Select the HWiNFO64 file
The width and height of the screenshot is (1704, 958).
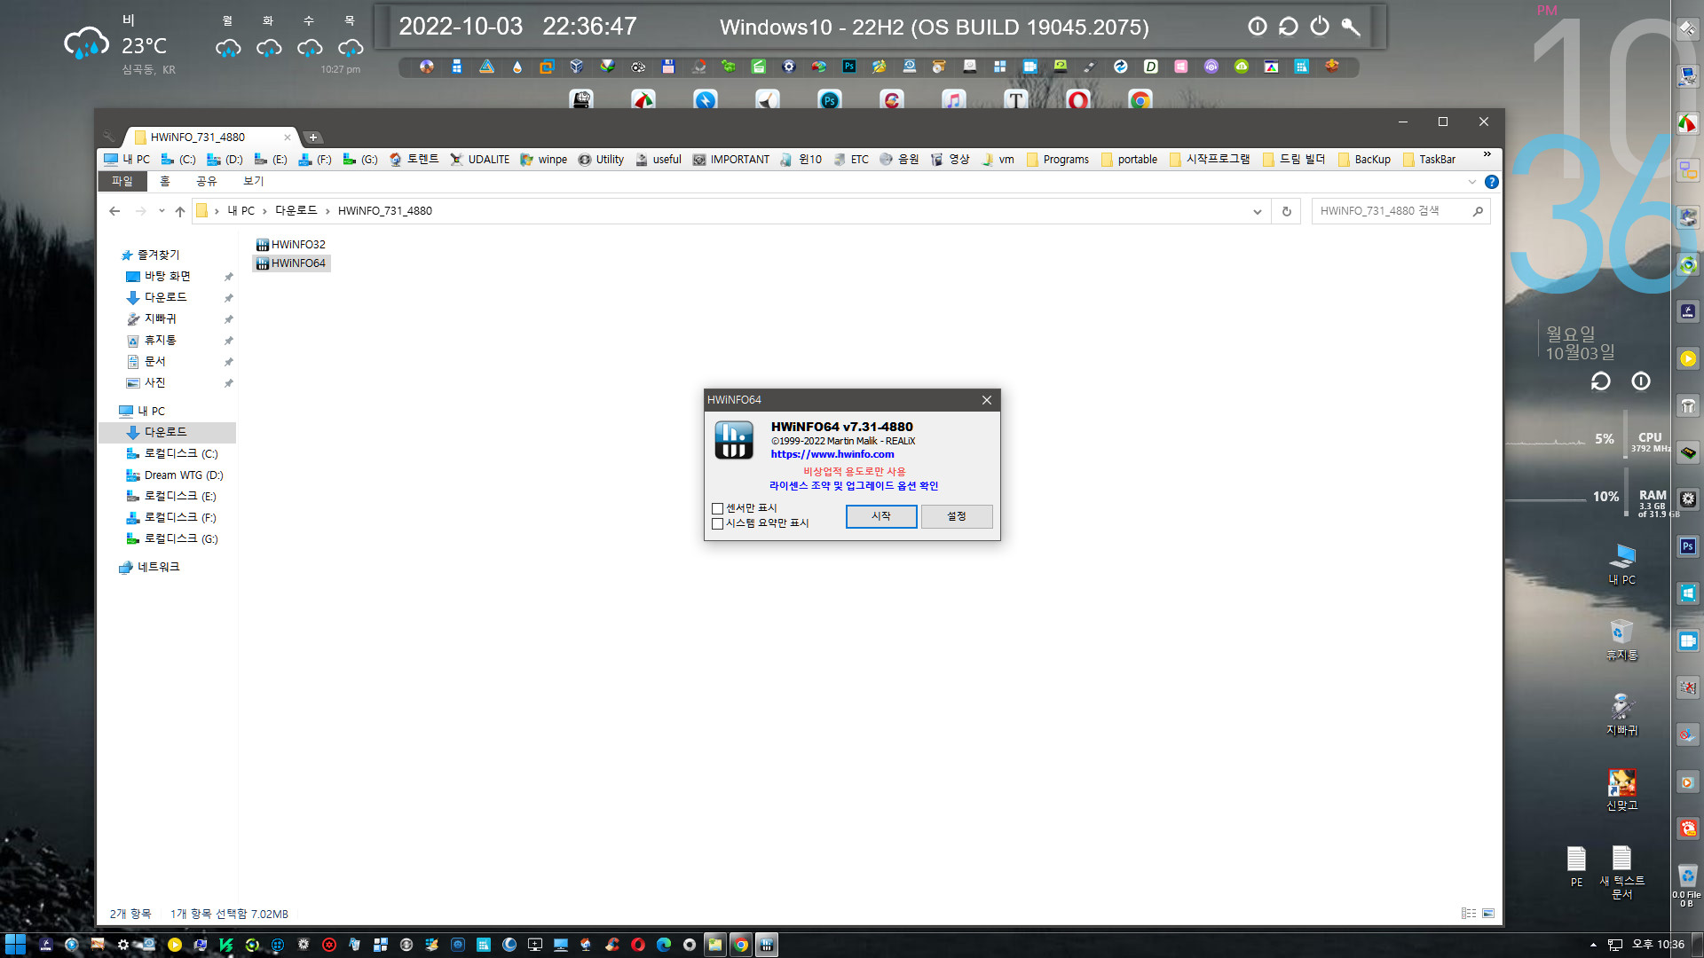coord(290,263)
